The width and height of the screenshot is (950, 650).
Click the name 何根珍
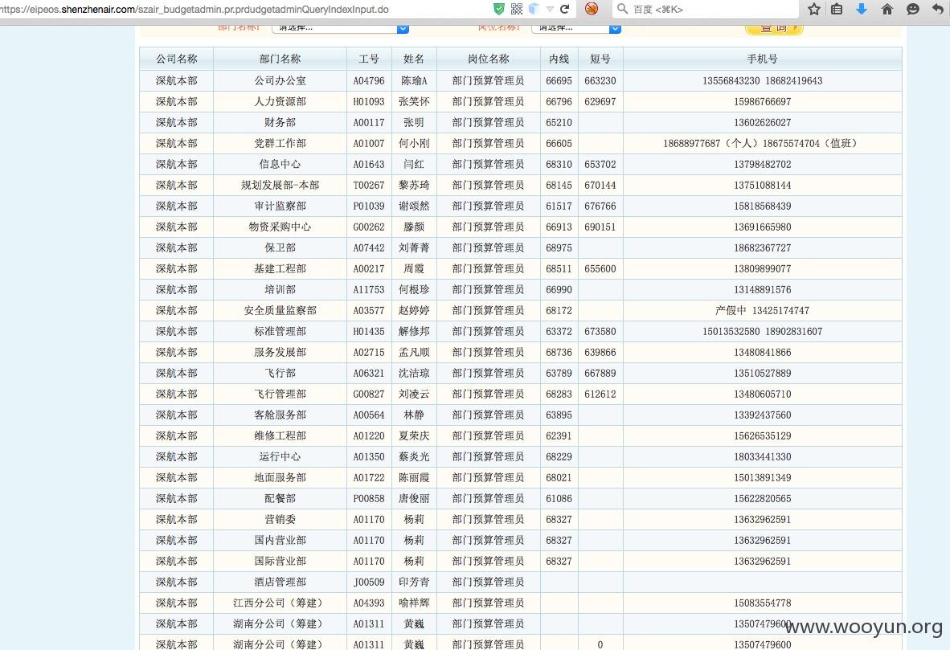[x=414, y=289]
